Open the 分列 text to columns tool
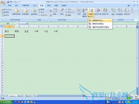 (79, 12)
